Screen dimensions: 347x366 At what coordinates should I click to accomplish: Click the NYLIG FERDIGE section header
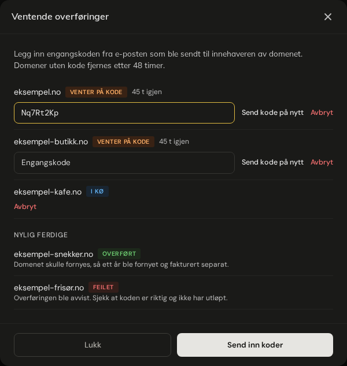click(x=40, y=235)
